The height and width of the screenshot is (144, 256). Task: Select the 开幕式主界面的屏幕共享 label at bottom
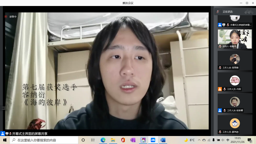30,134
